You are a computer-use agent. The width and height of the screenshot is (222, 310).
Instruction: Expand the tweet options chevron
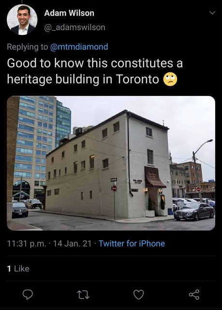point(212,13)
